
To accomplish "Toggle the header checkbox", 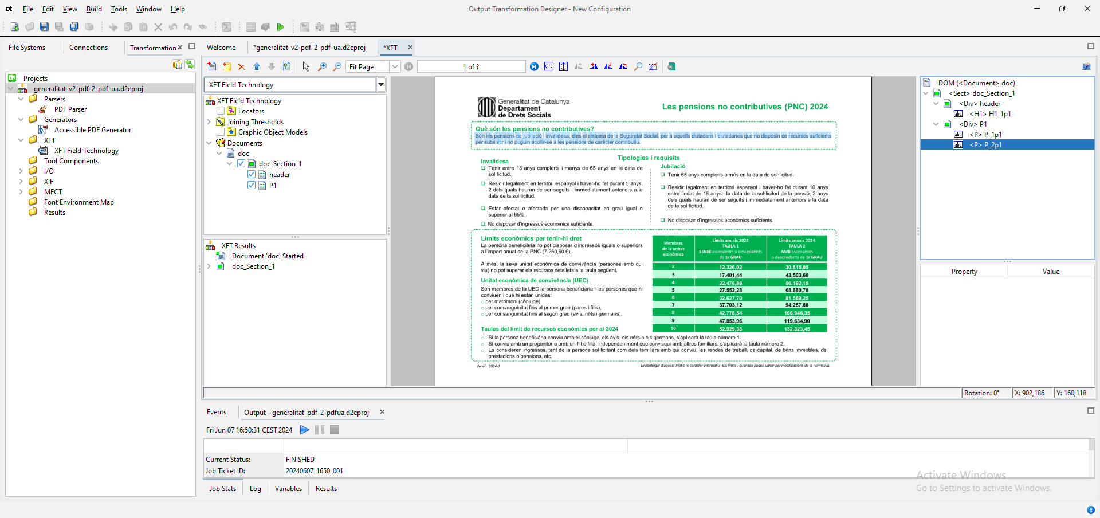I will 252,174.
